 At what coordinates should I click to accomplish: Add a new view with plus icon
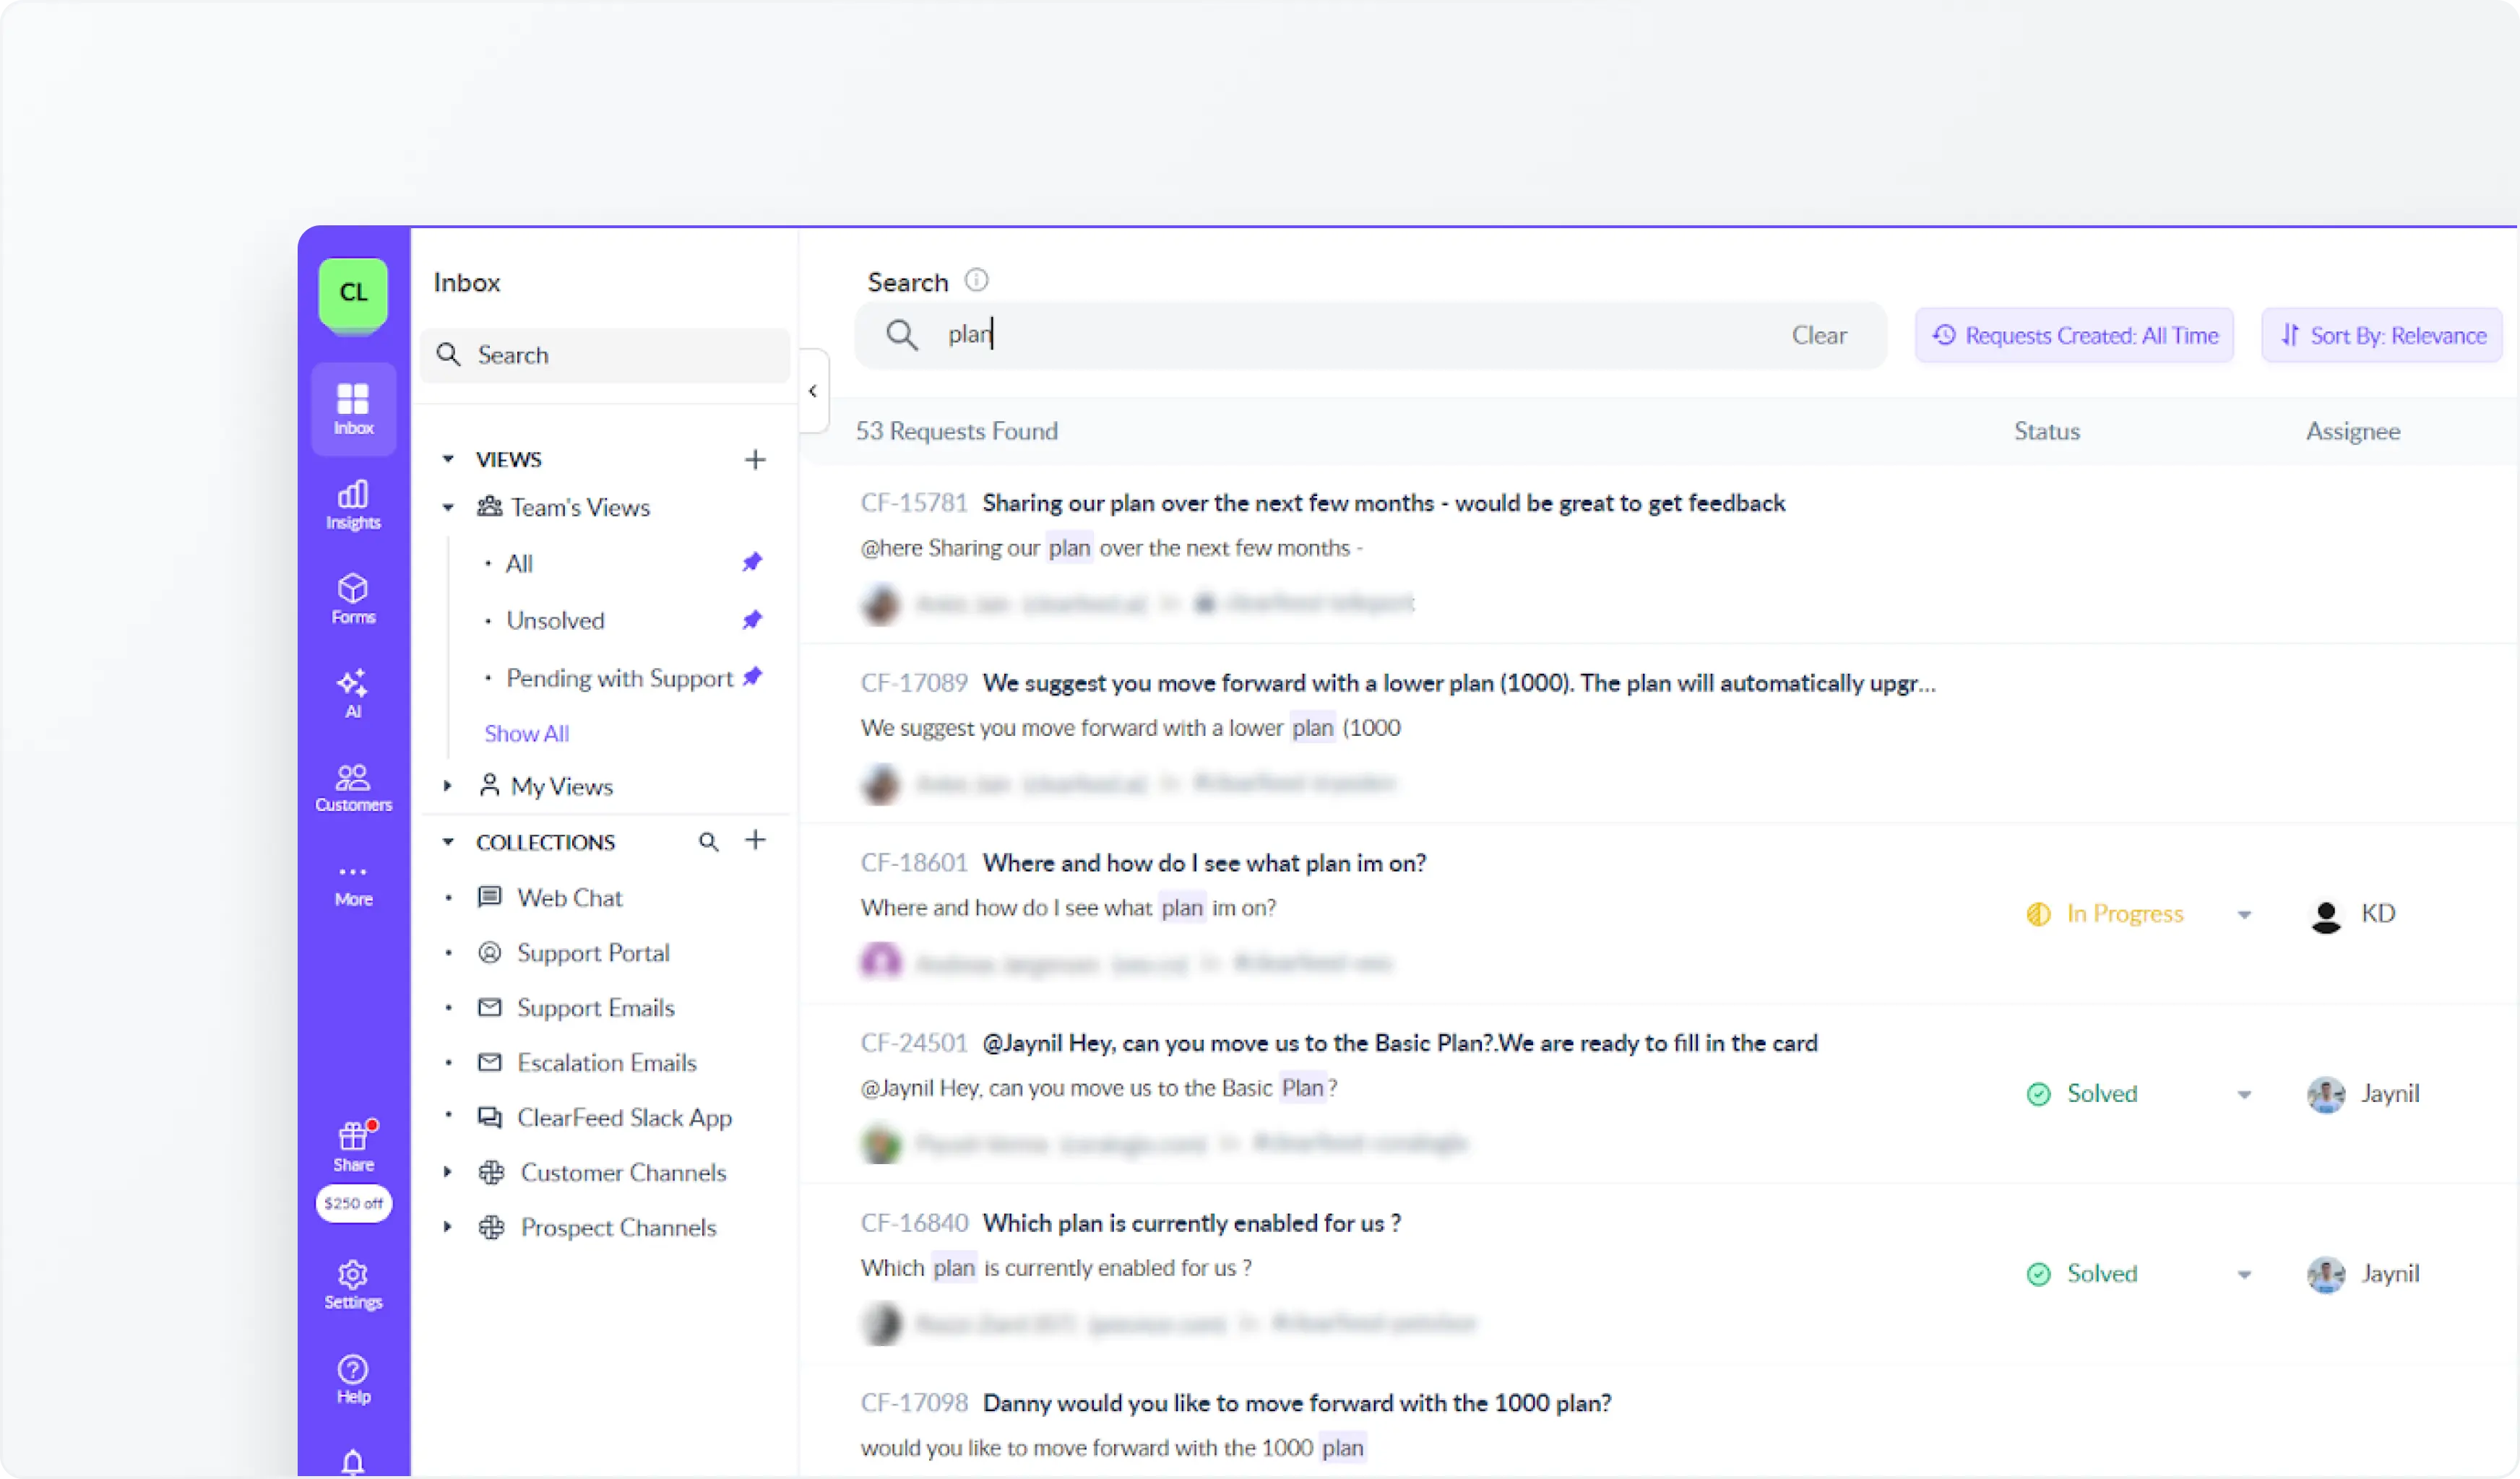pyautogui.click(x=755, y=459)
